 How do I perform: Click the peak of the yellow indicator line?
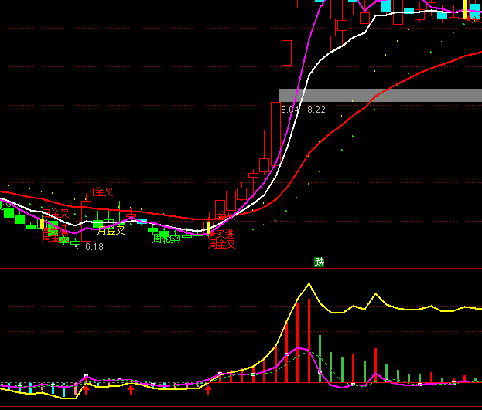309,284
